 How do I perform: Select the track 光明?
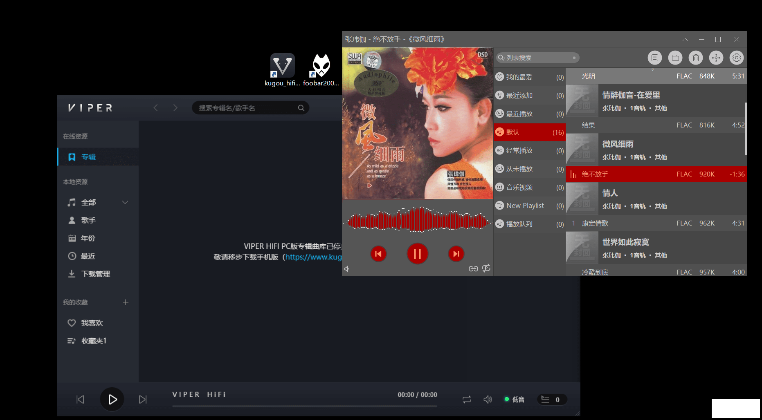pyautogui.click(x=656, y=76)
